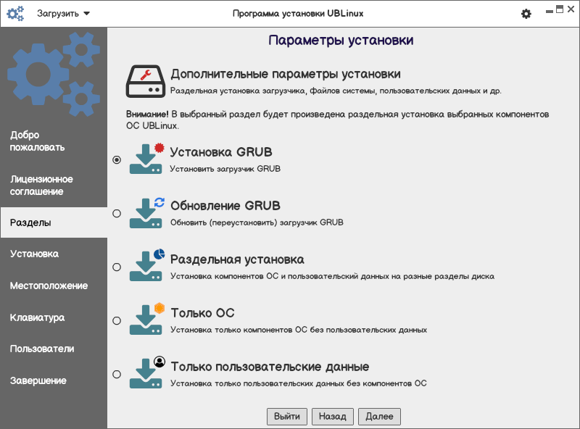
Task: Click the Обновление GRUB refresh icon
Action: pyautogui.click(x=159, y=202)
